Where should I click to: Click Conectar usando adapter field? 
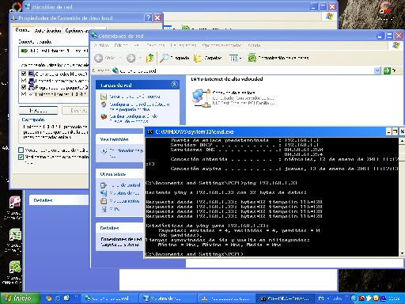click(x=54, y=51)
